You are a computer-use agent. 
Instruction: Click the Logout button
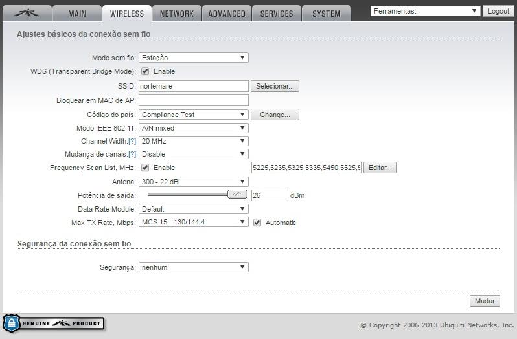coord(498,11)
